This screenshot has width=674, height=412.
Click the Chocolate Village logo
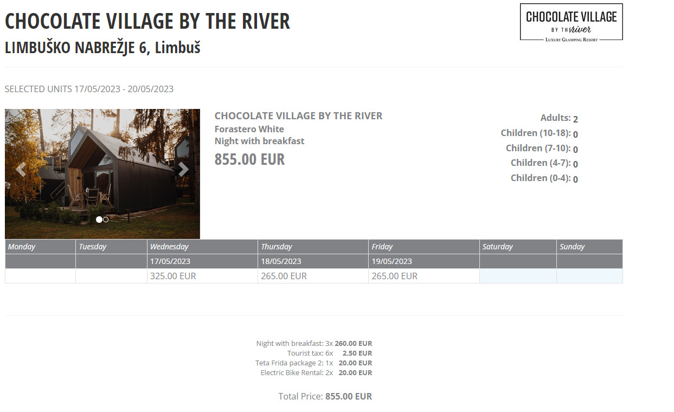point(571,22)
